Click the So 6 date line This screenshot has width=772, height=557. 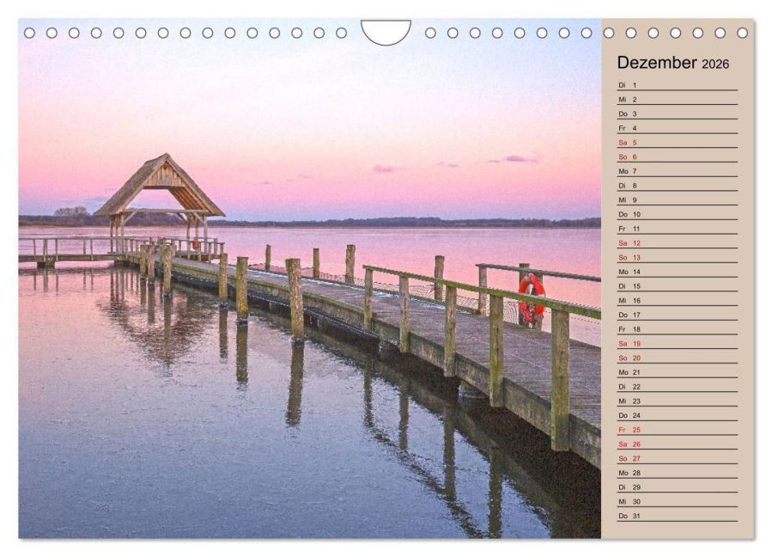pos(677,157)
